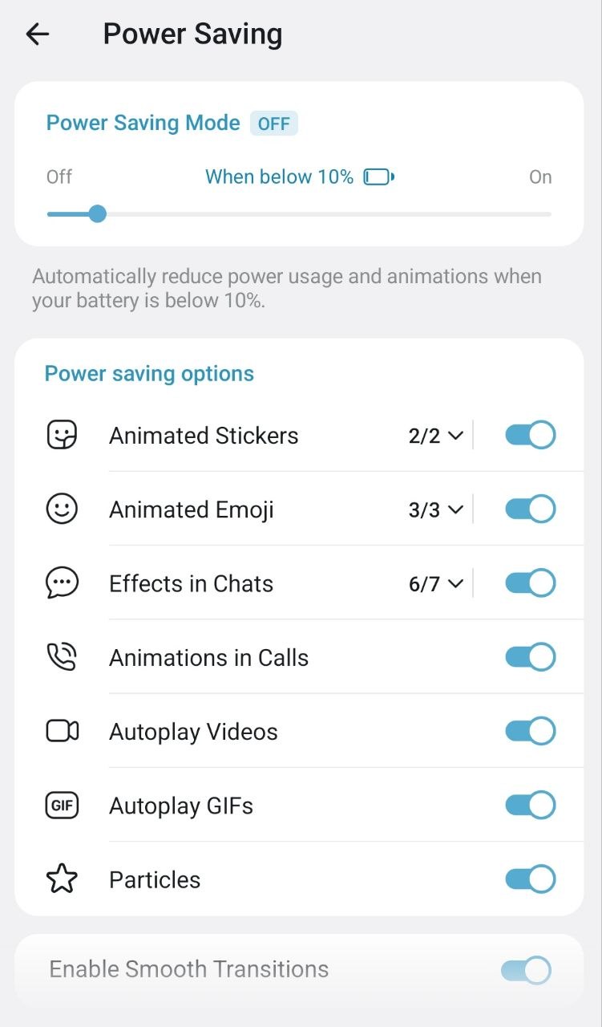Turn off Animations in Calls switch

(x=530, y=657)
